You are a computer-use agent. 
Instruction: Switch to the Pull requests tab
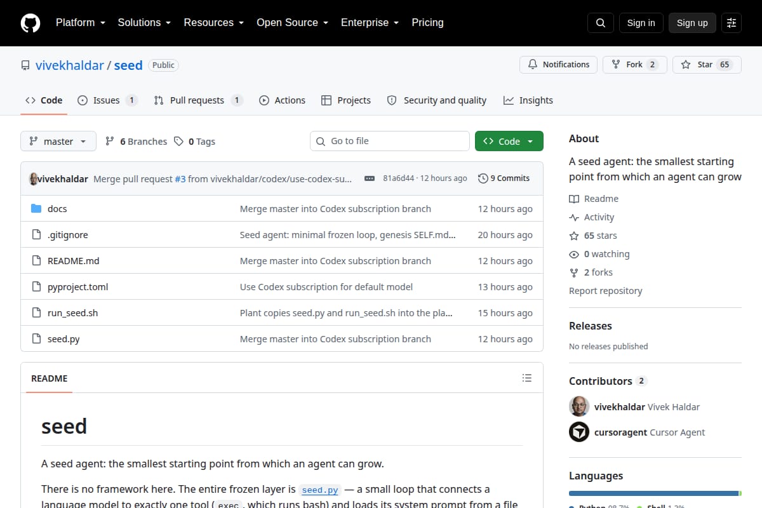pos(198,100)
